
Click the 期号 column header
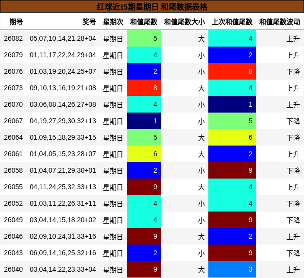[17, 22]
